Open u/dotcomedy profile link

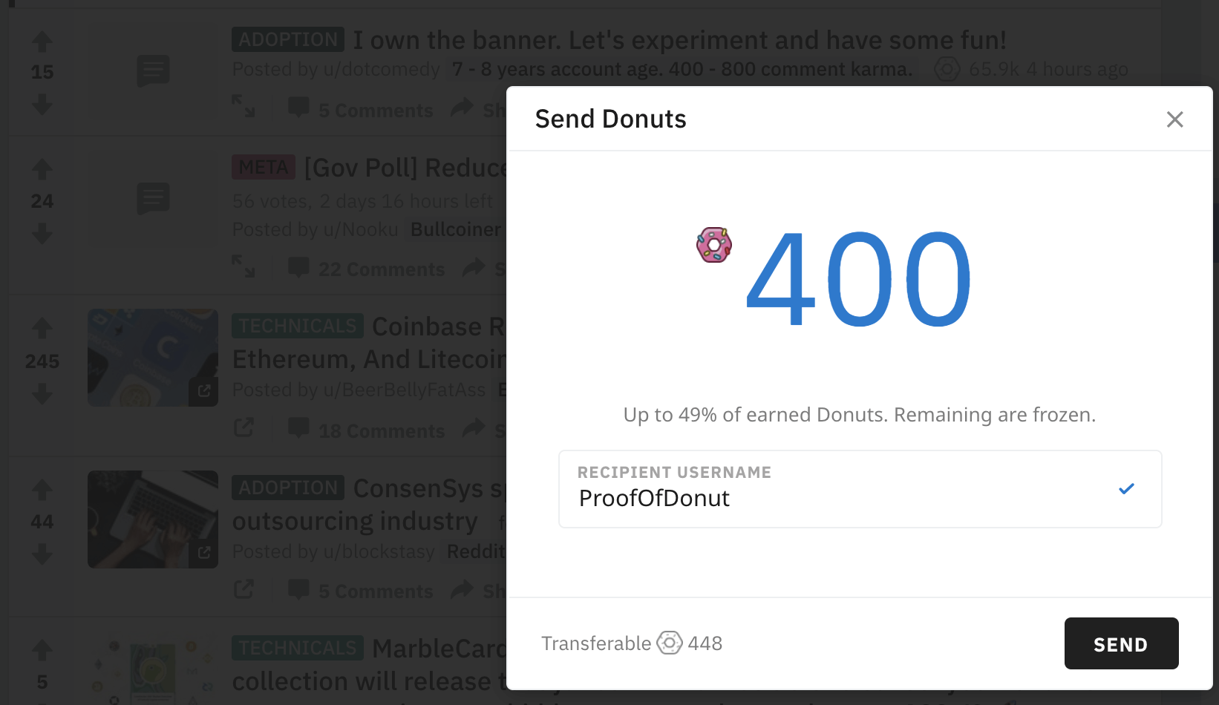(382, 69)
